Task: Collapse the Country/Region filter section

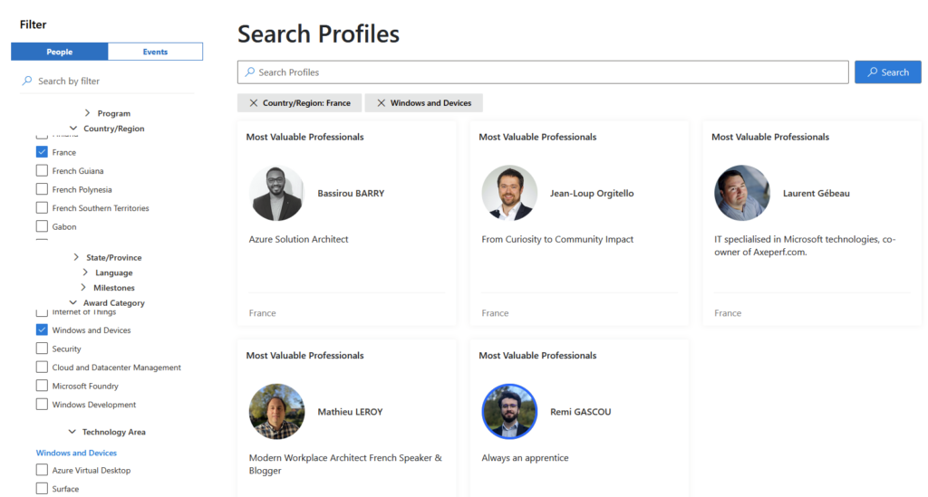Action: 73,129
